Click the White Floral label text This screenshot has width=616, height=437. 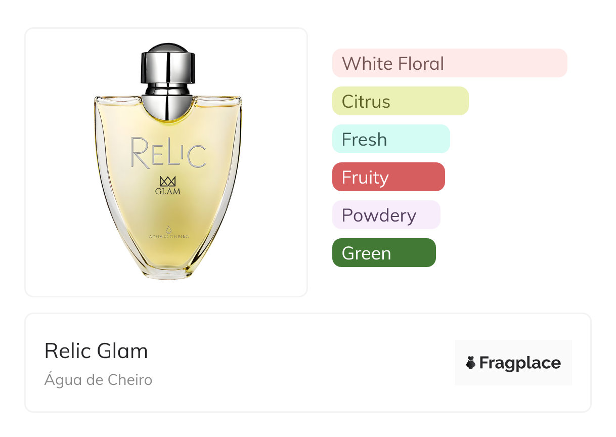(x=393, y=64)
